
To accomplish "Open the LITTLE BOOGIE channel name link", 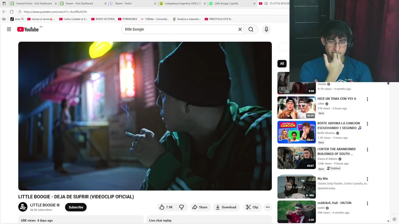I will pyautogui.click(x=43, y=205).
